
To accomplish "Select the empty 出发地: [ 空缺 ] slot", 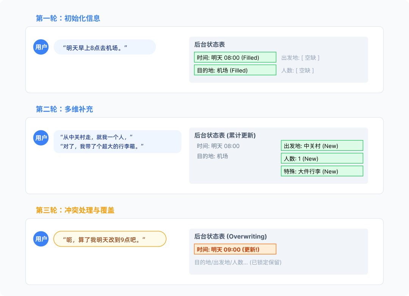I will 300,58.
